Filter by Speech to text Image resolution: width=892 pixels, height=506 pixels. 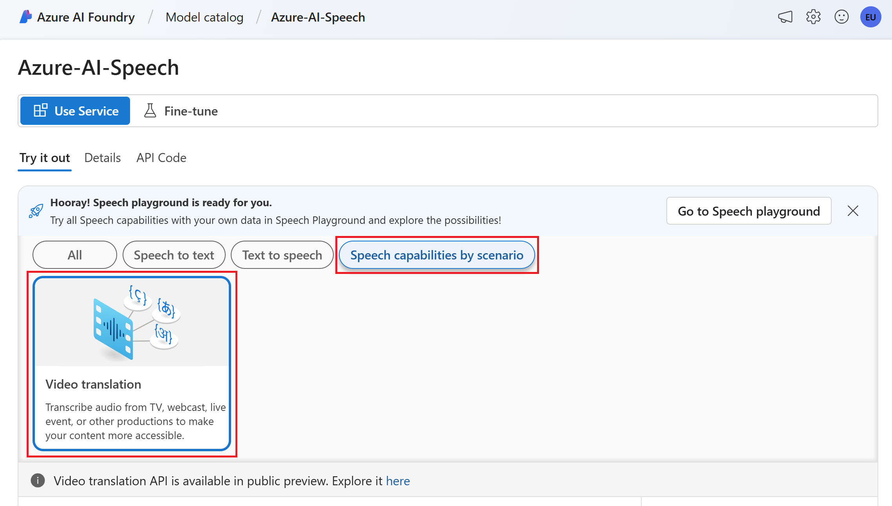(x=174, y=255)
